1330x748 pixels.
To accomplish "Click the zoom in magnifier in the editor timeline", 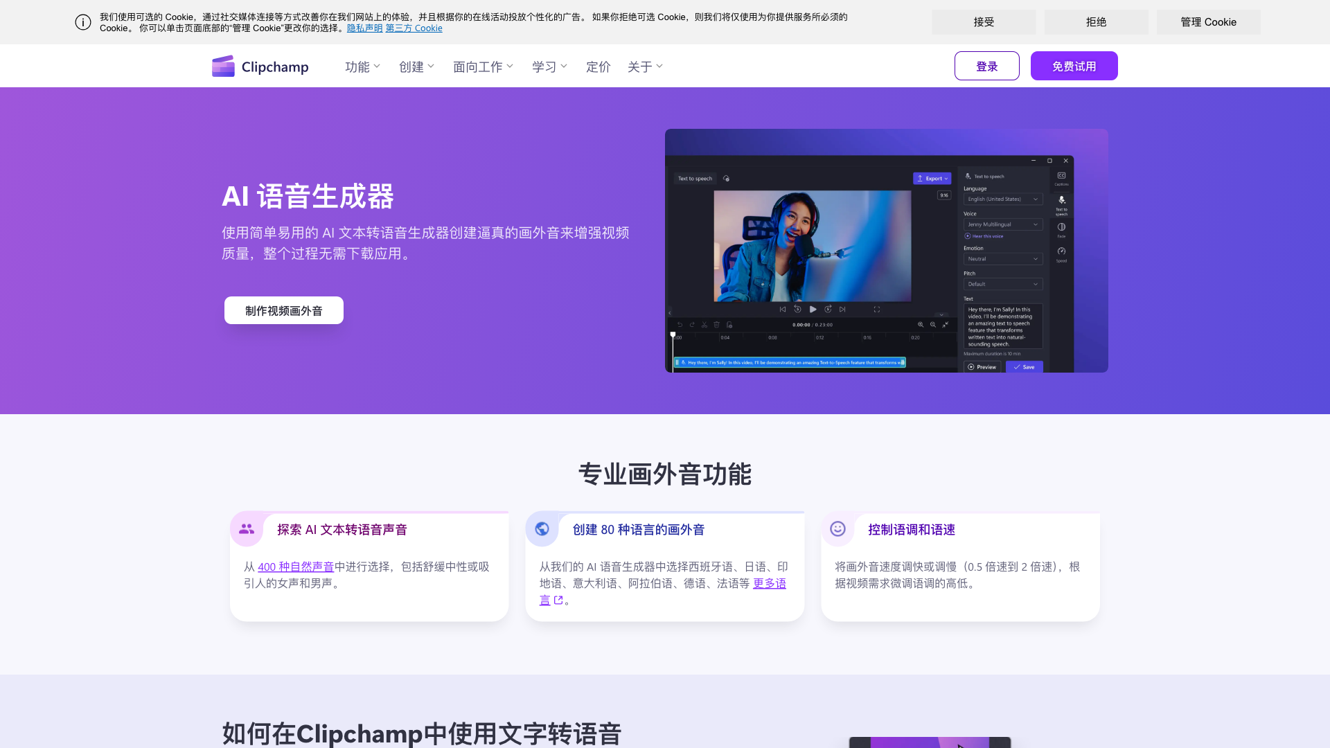I will pyautogui.click(x=921, y=325).
